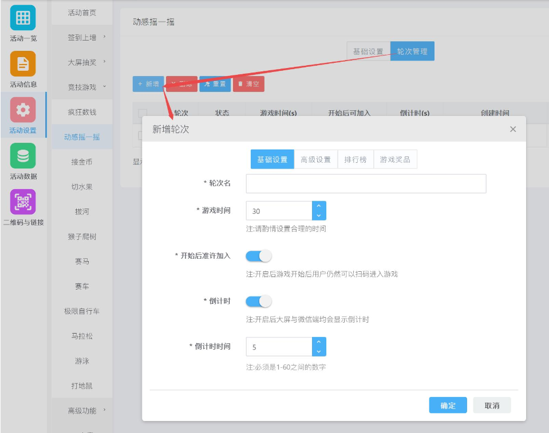Toggle the 开始后准许加入 switch
This screenshot has width=549, height=433.
[x=259, y=256]
